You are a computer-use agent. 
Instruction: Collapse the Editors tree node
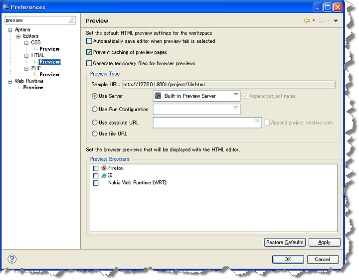(x=18, y=36)
